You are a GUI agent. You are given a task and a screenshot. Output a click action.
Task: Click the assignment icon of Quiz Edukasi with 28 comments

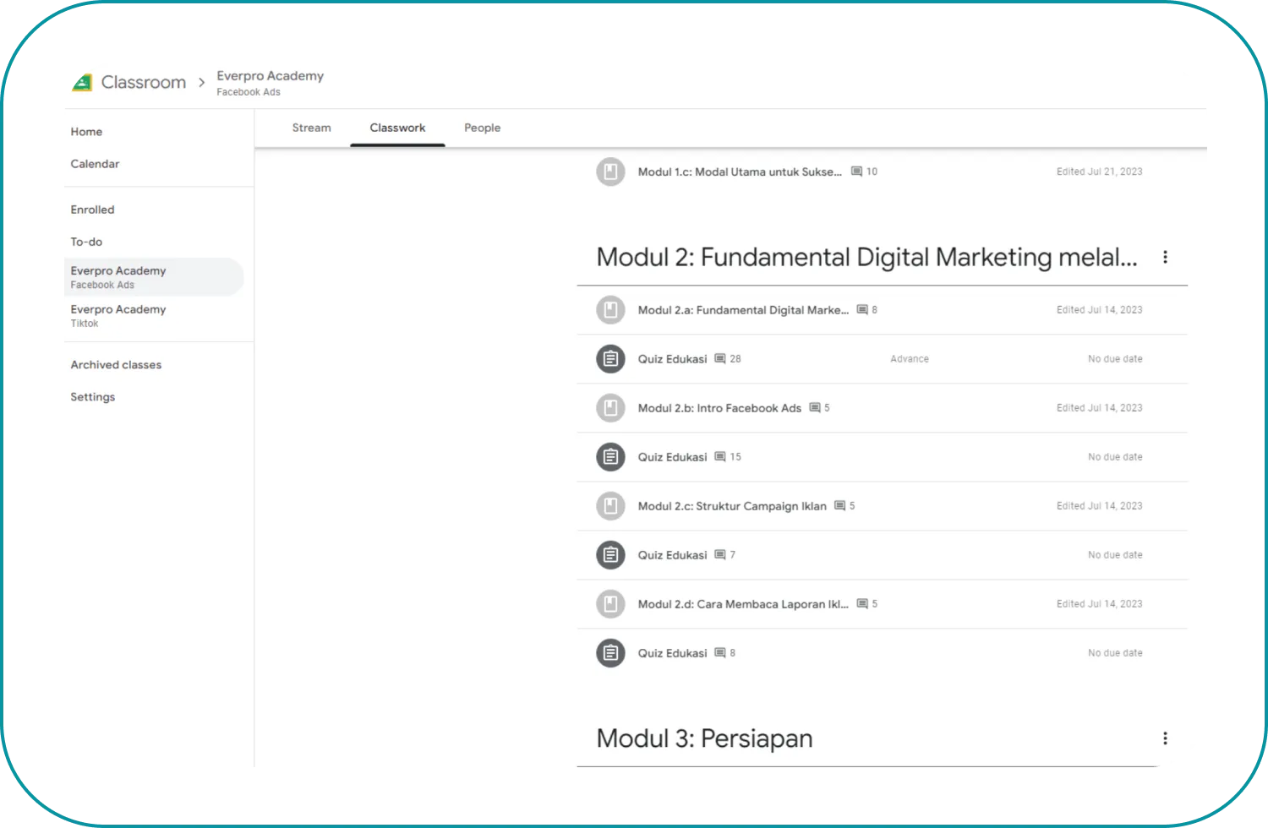pos(610,359)
